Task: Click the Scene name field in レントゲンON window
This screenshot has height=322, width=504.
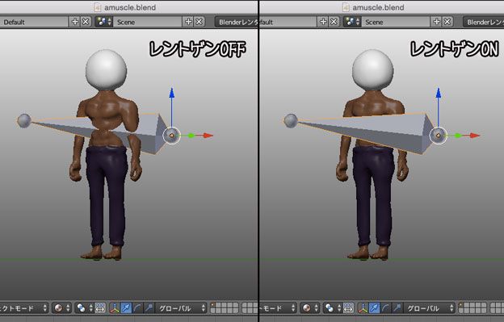Action: coord(396,22)
